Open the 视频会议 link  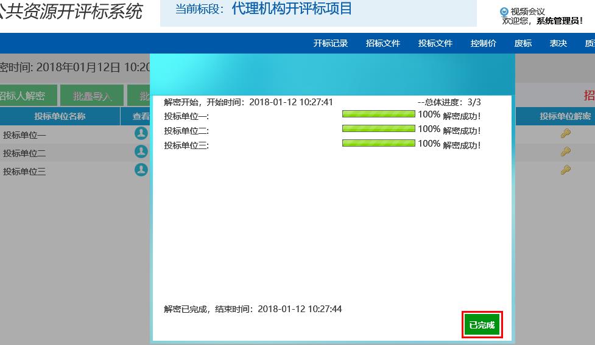pyautogui.click(x=527, y=12)
